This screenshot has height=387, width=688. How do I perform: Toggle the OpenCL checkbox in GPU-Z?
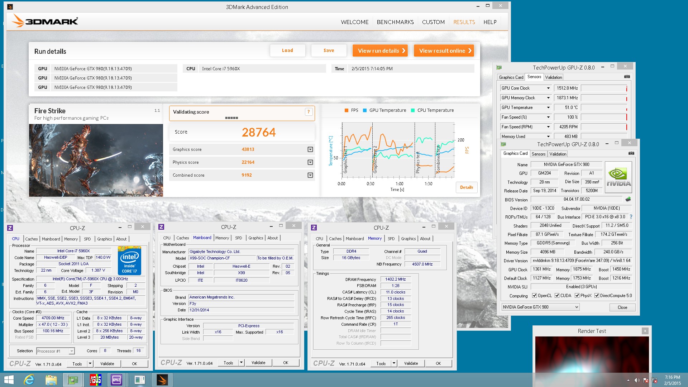click(x=534, y=296)
